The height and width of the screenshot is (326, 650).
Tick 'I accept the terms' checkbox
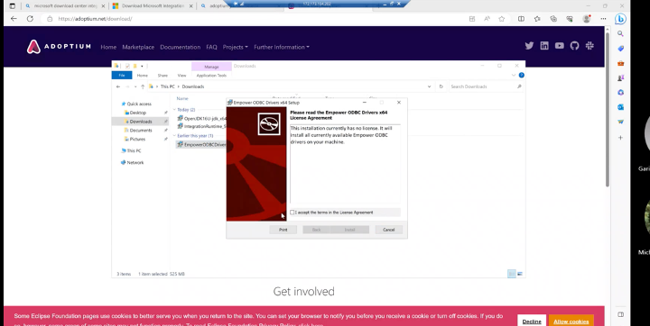292,213
